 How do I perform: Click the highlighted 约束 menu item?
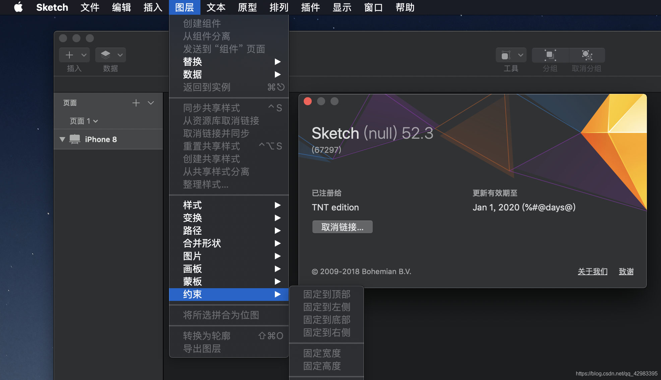[x=229, y=294]
